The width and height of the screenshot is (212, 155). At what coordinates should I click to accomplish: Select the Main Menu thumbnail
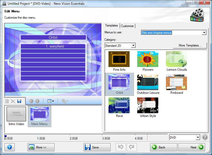click(40, 116)
